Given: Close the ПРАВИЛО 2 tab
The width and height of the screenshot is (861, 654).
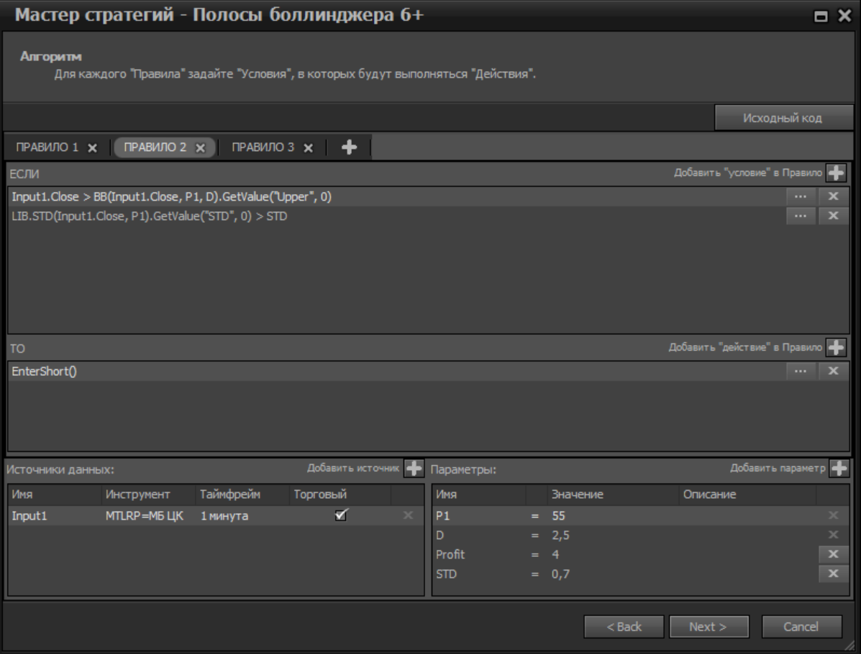Looking at the screenshot, I should 200,147.
